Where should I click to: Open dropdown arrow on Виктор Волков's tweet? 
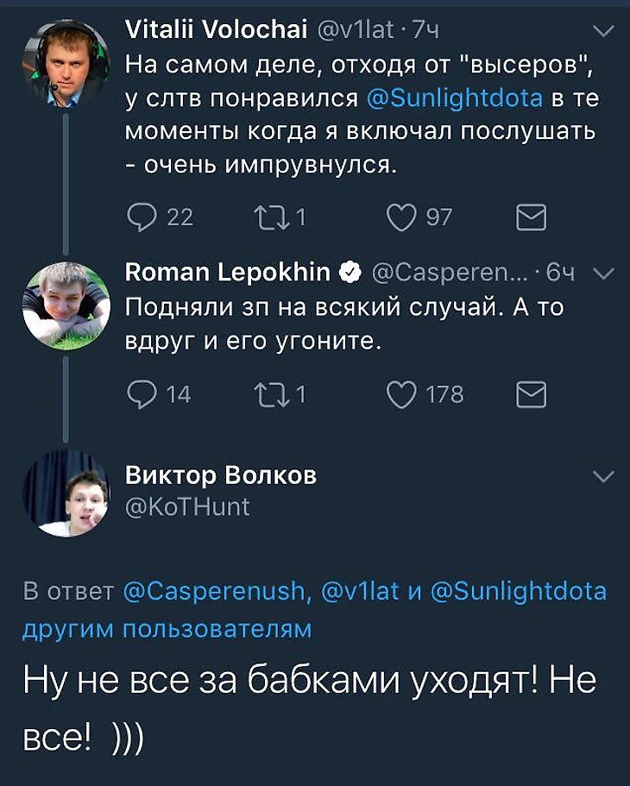[606, 476]
